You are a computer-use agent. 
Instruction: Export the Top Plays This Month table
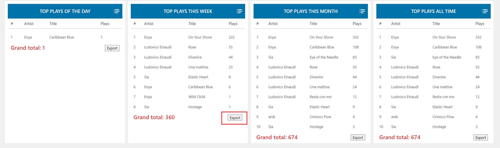point(358,138)
